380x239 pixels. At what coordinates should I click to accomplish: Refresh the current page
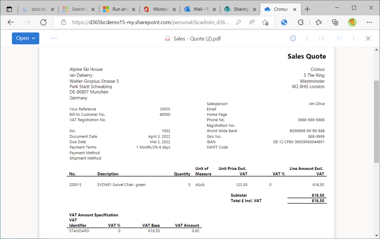pyautogui.click(x=43, y=22)
